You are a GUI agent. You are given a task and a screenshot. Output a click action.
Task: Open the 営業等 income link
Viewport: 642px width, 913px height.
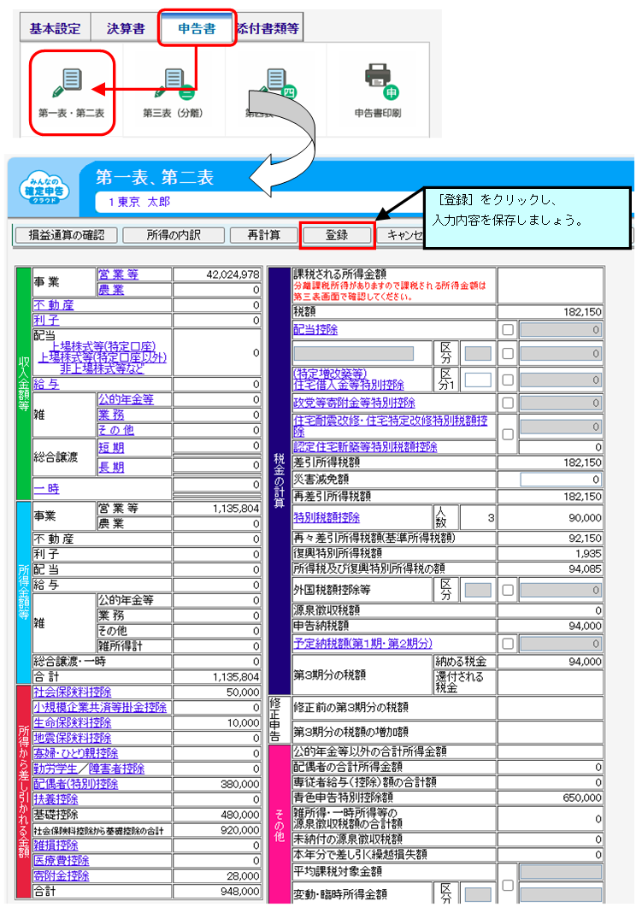[x=118, y=274]
